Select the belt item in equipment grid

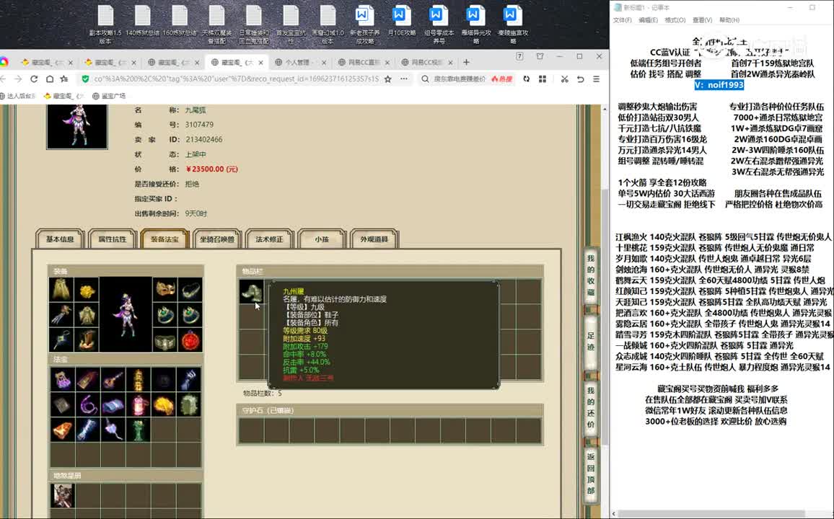pyautogui.click(x=165, y=340)
